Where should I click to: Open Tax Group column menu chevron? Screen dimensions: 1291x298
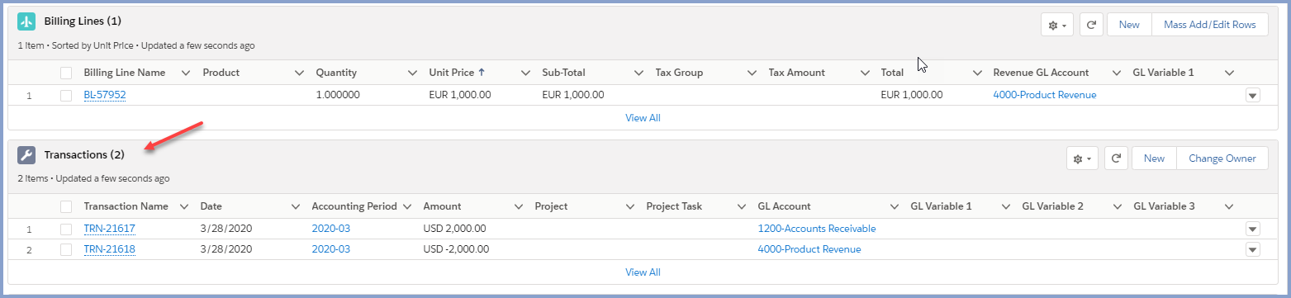pos(752,73)
